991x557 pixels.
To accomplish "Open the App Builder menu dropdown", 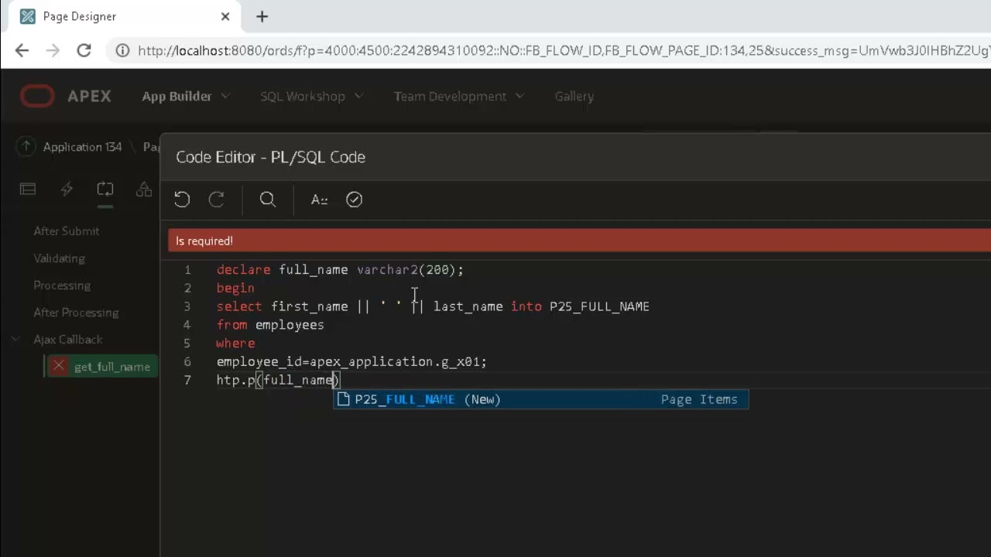I will point(186,96).
